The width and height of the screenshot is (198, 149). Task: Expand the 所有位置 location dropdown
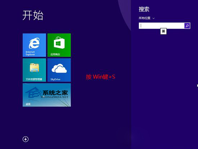(x=147, y=18)
